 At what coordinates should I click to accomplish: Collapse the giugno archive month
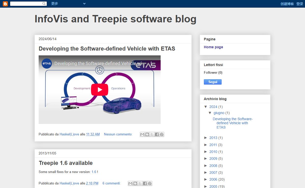click(x=210, y=113)
